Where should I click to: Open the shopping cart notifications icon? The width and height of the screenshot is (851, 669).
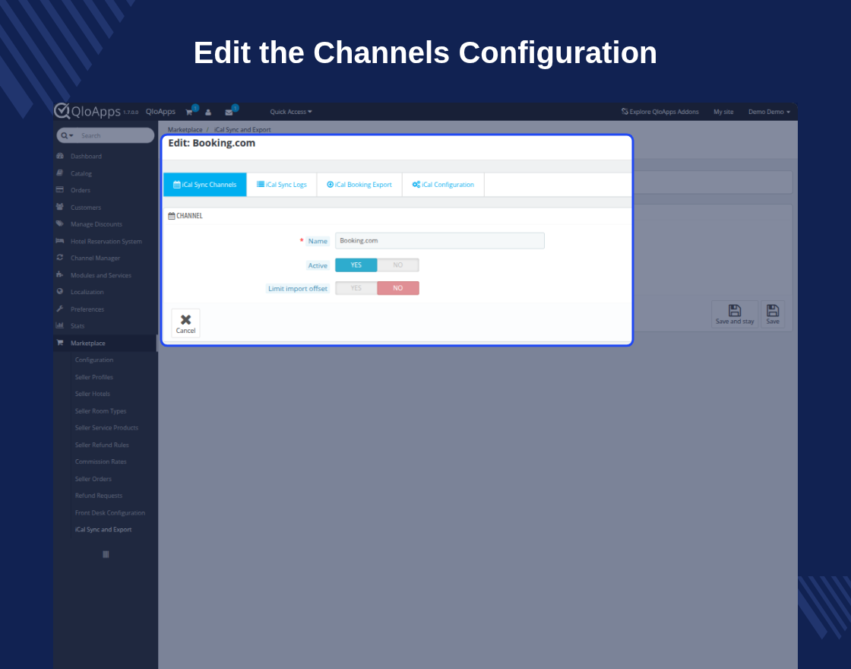(x=189, y=113)
